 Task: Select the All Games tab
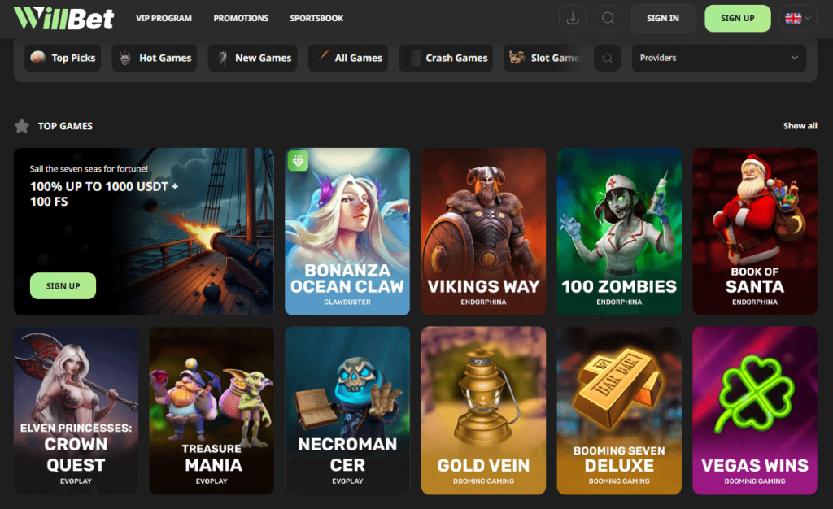(x=348, y=58)
